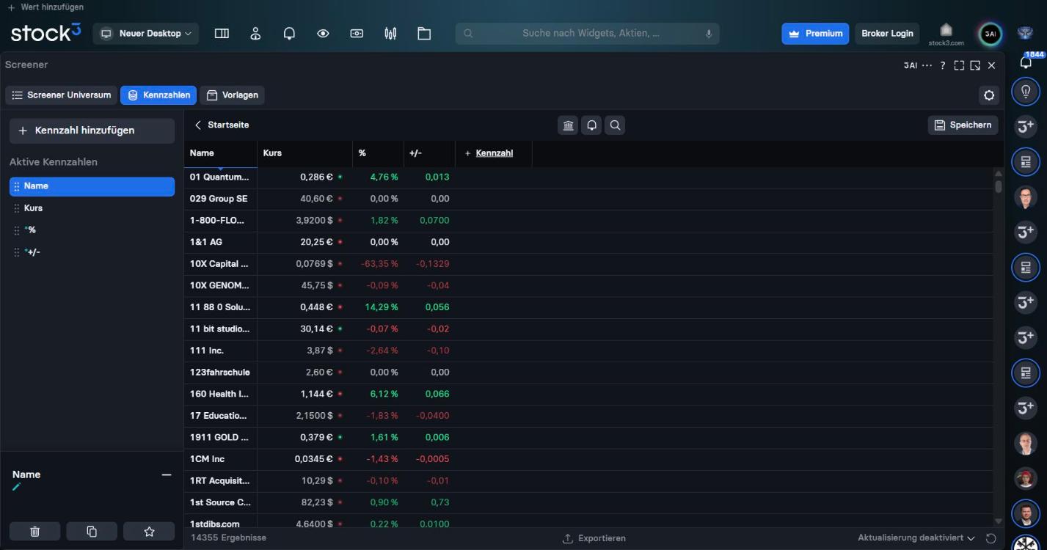
Task: Click the 3AI label in Screener header
Action: click(911, 65)
